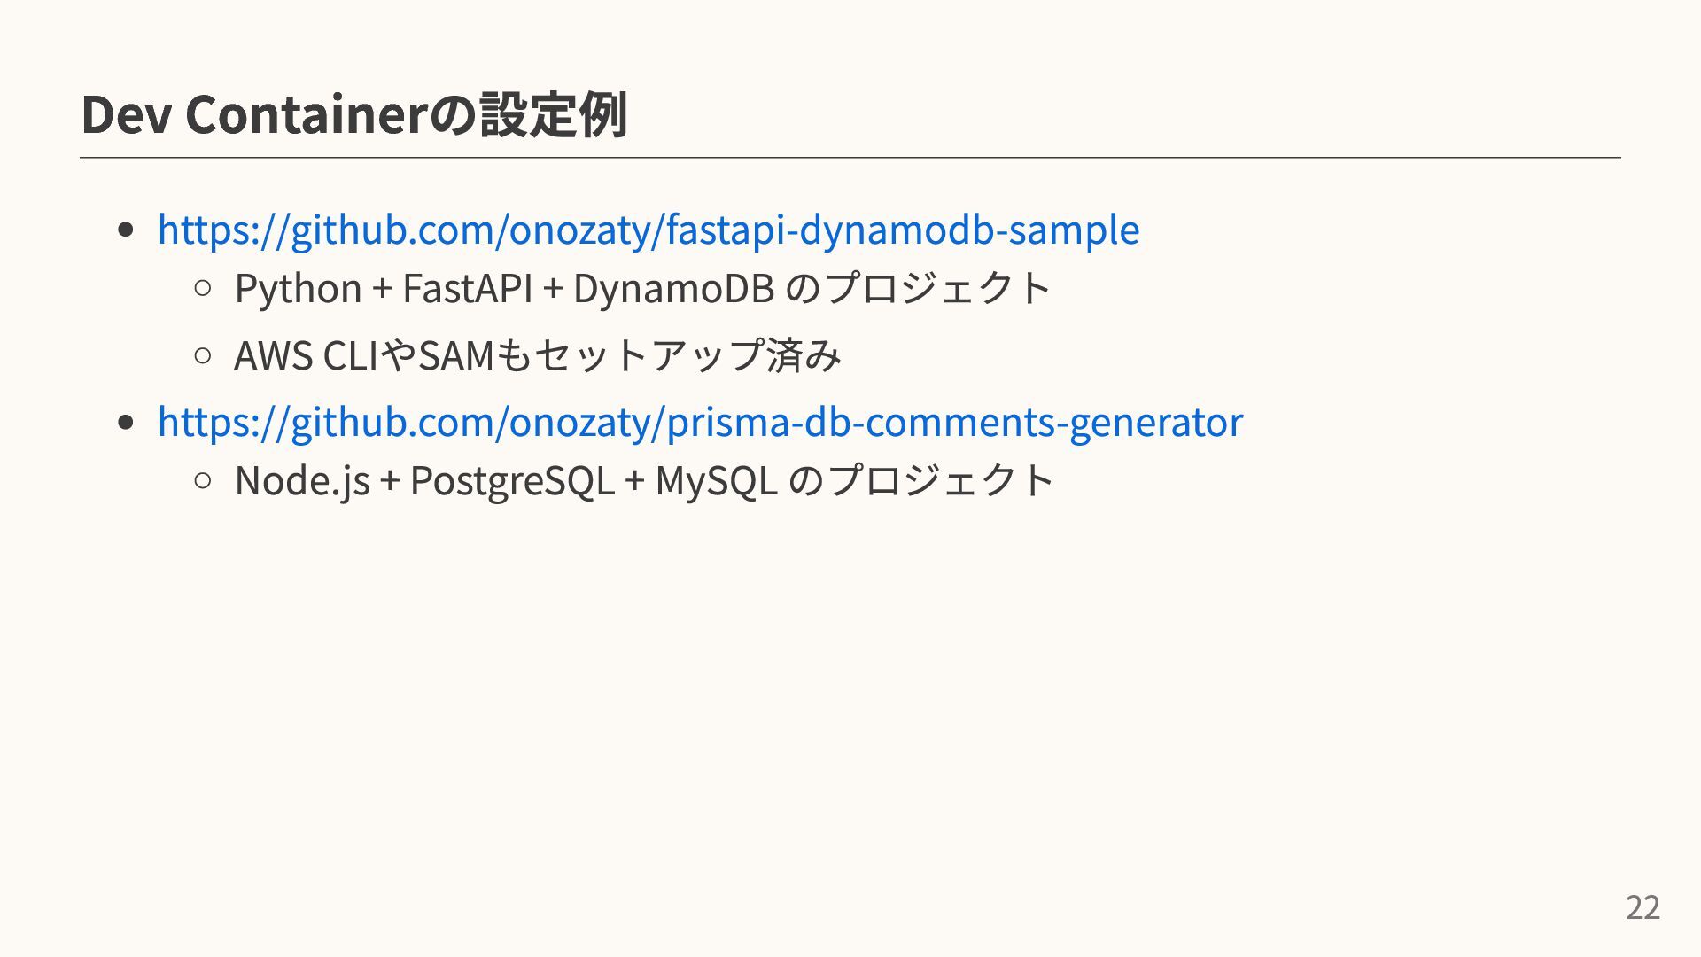Click the hollow bullet beside the Python line

pyautogui.click(x=202, y=288)
